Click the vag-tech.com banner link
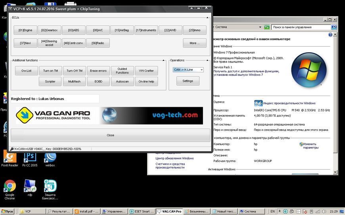The height and width of the screenshot is (215, 345). (x=175, y=115)
